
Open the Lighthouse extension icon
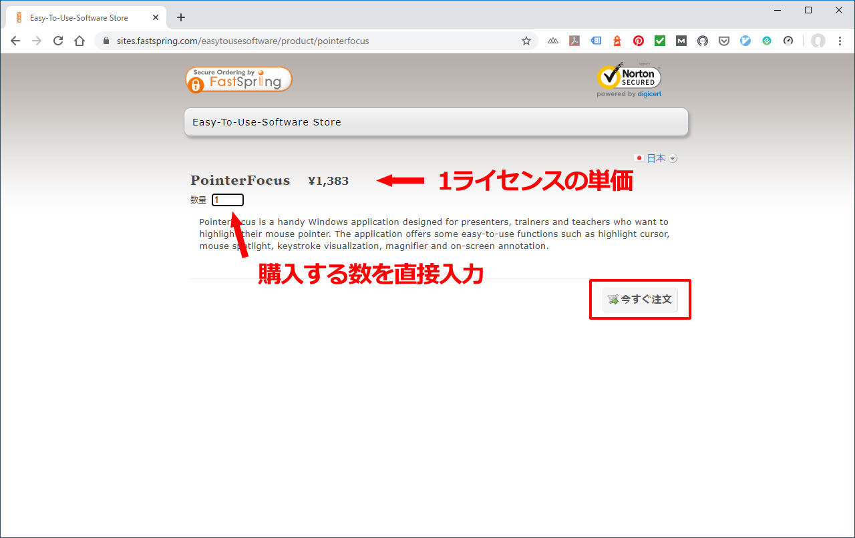point(617,41)
